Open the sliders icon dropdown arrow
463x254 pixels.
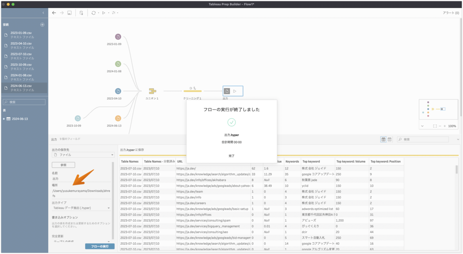click(x=118, y=13)
